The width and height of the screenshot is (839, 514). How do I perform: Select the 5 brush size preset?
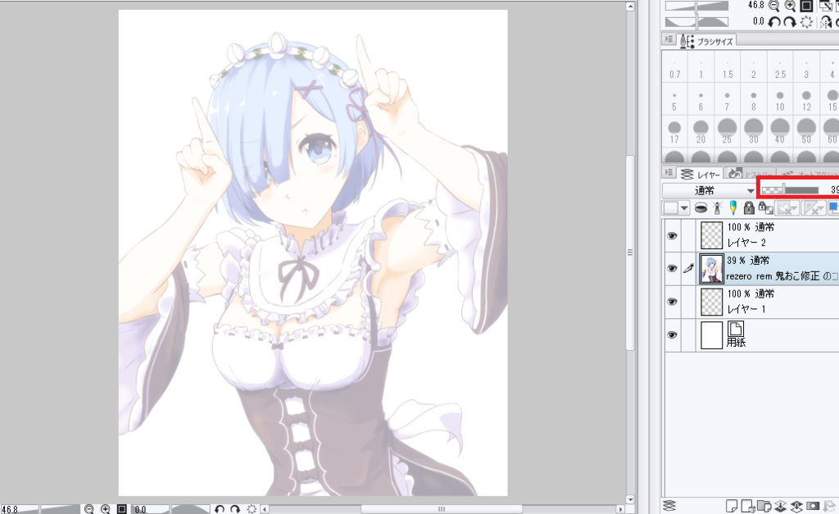pyautogui.click(x=675, y=99)
